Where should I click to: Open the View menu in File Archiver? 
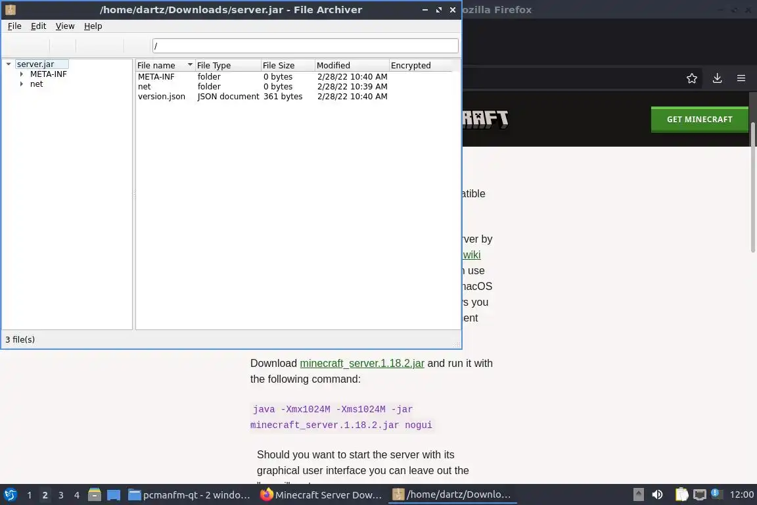tap(64, 26)
